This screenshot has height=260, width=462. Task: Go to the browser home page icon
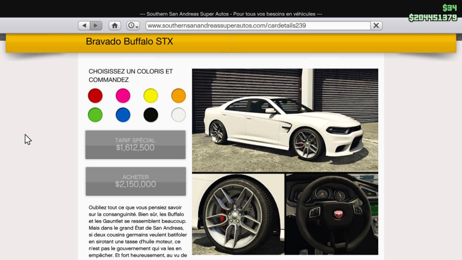(x=115, y=26)
